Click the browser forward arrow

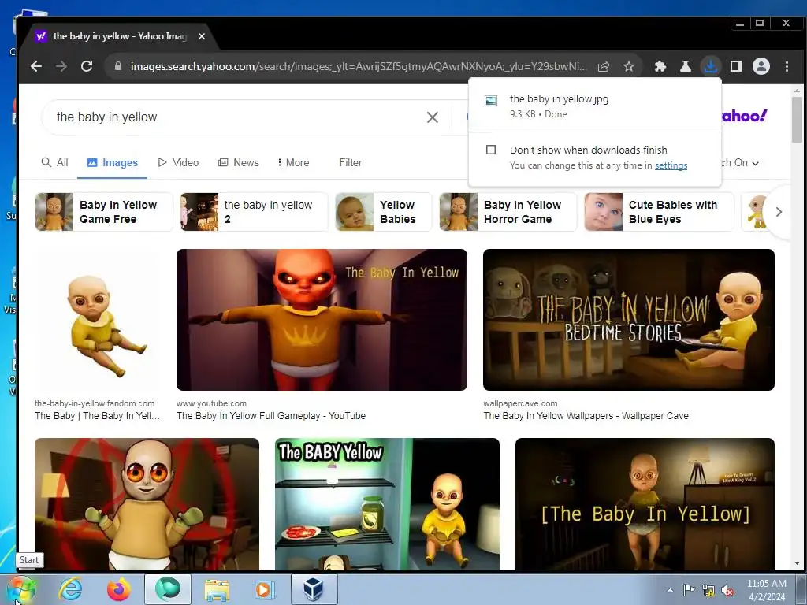(61, 66)
